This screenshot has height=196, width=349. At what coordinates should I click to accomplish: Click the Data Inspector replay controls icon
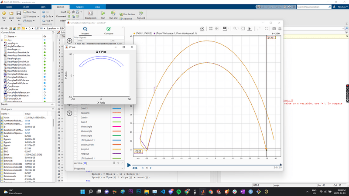pos(202,29)
